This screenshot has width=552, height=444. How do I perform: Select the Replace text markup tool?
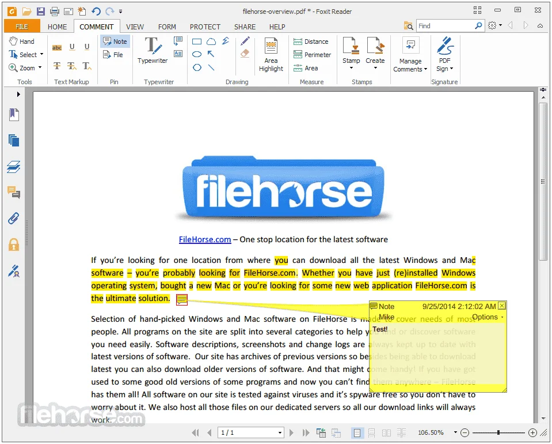pos(72,66)
